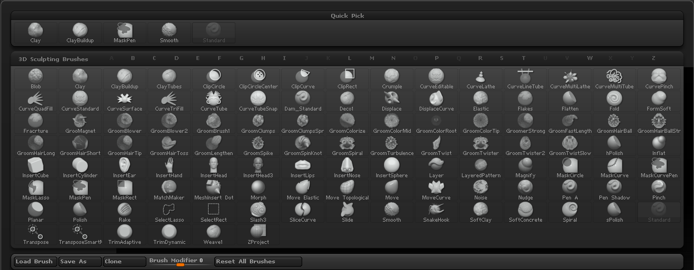Filter brushes by letter S
The width and height of the screenshot is (694, 270).
[x=501, y=58]
